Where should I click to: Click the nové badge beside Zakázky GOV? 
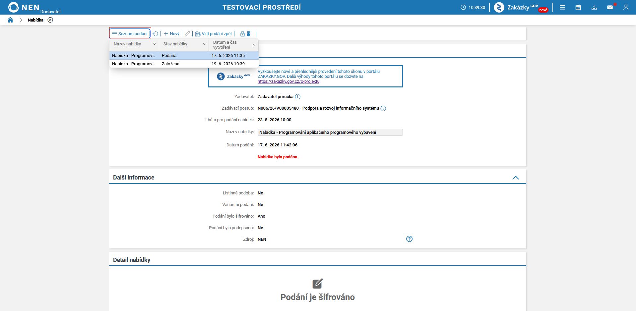(543, 10)
